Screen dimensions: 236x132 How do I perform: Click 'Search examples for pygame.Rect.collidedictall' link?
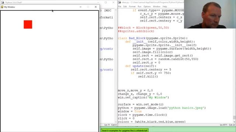pos(125,131)
